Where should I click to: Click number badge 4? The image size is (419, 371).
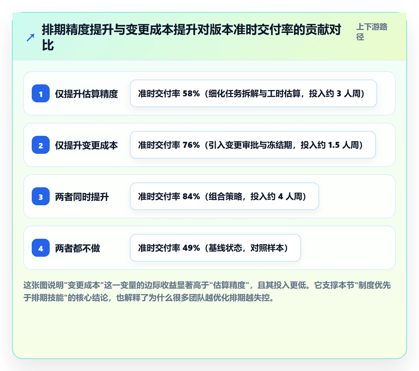tap(41, 248)
